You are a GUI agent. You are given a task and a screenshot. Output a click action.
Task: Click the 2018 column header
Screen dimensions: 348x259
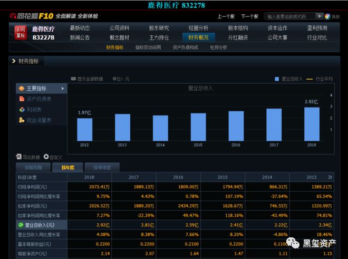click(x=89, y=177)
